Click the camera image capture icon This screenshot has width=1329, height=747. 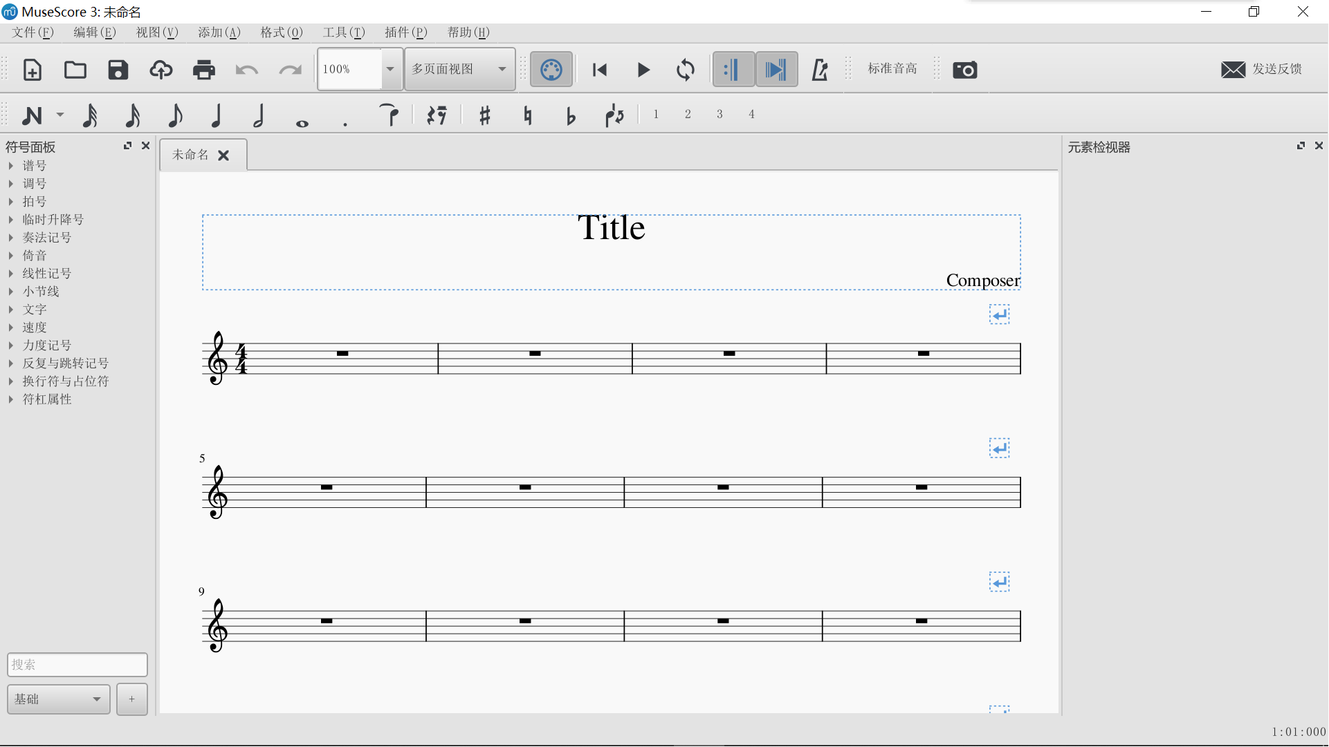pyautogui.click(x=965, y=70)
